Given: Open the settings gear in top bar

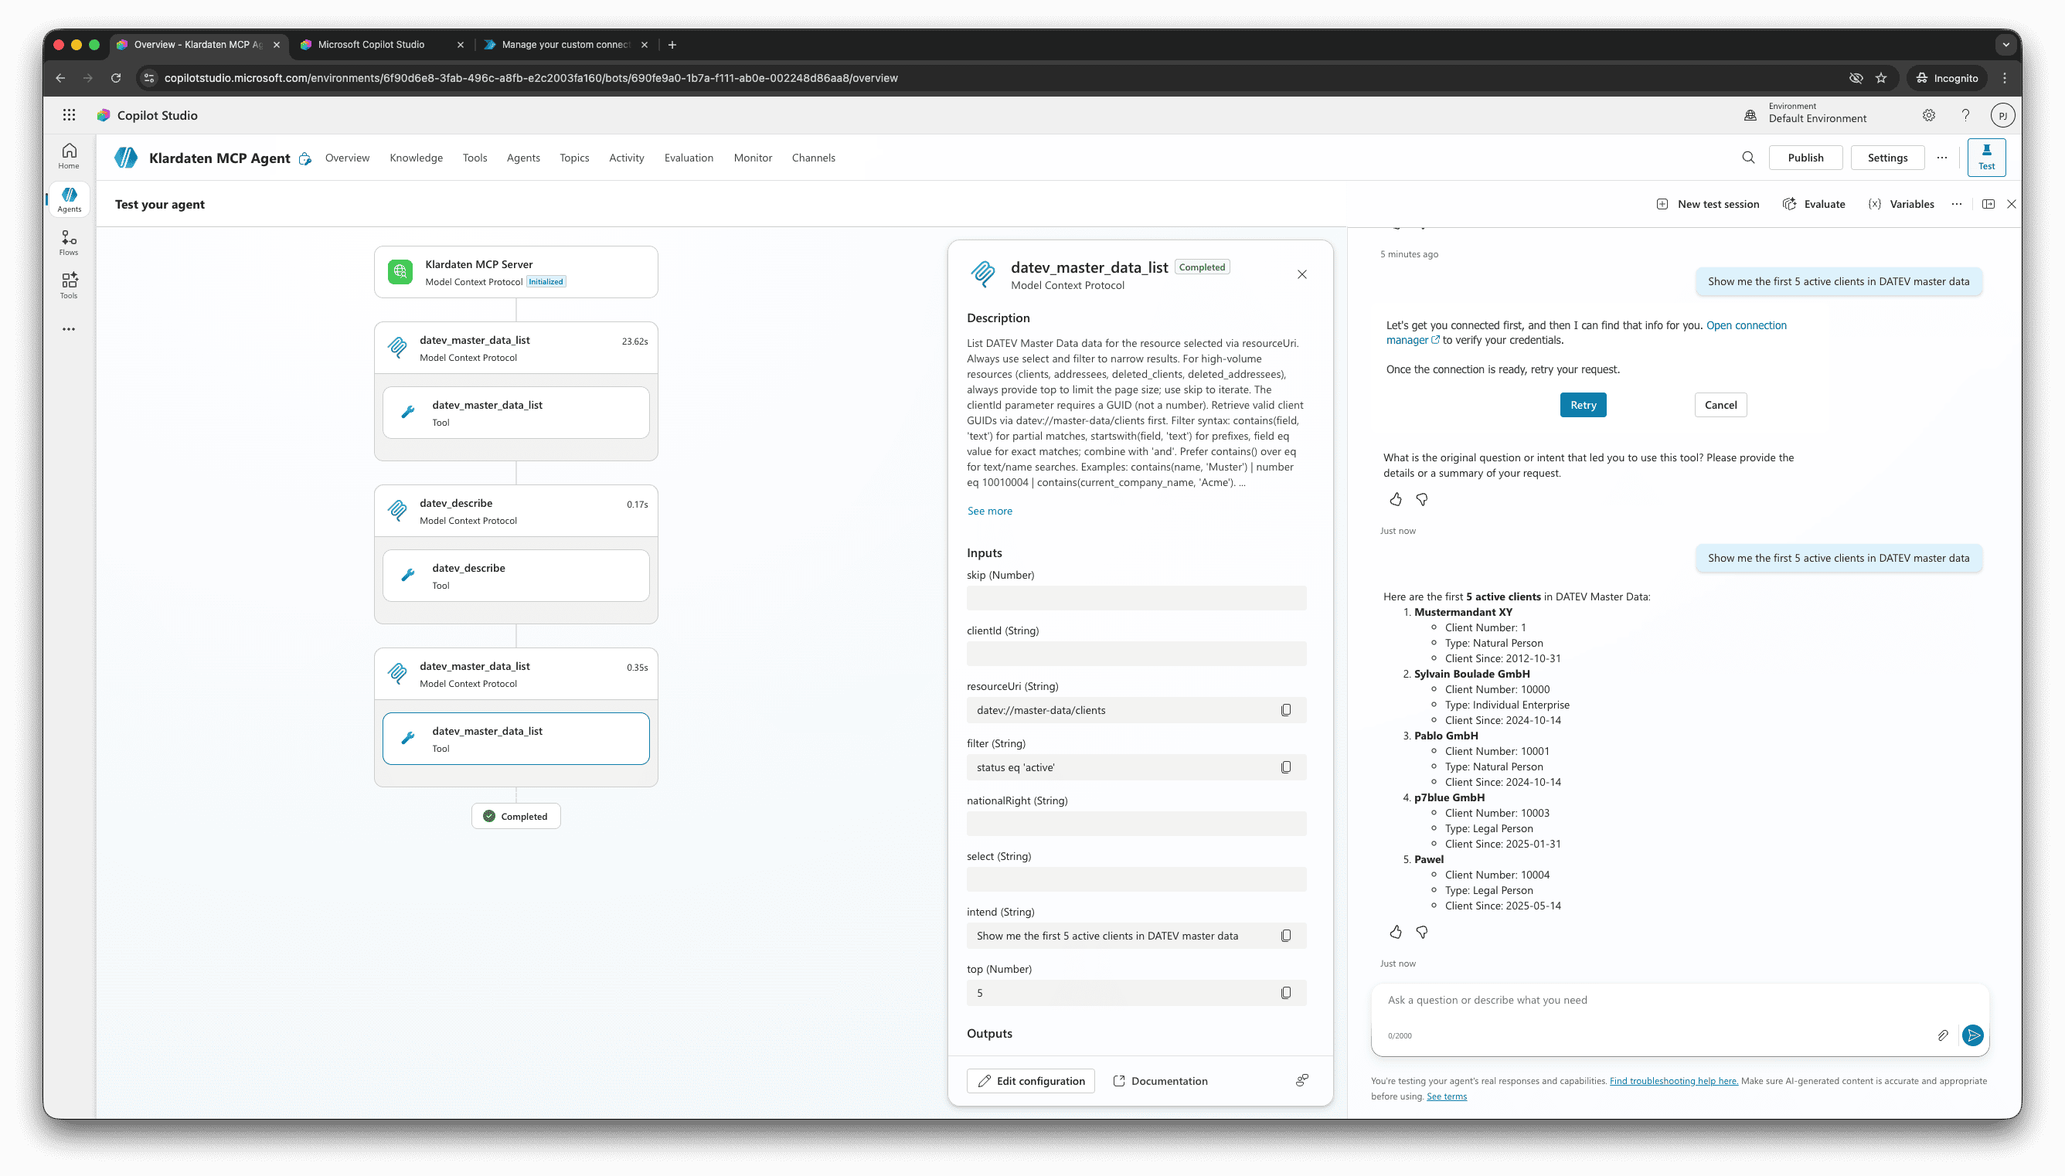Looking at the screenshot, I should tap(1928, 115).
